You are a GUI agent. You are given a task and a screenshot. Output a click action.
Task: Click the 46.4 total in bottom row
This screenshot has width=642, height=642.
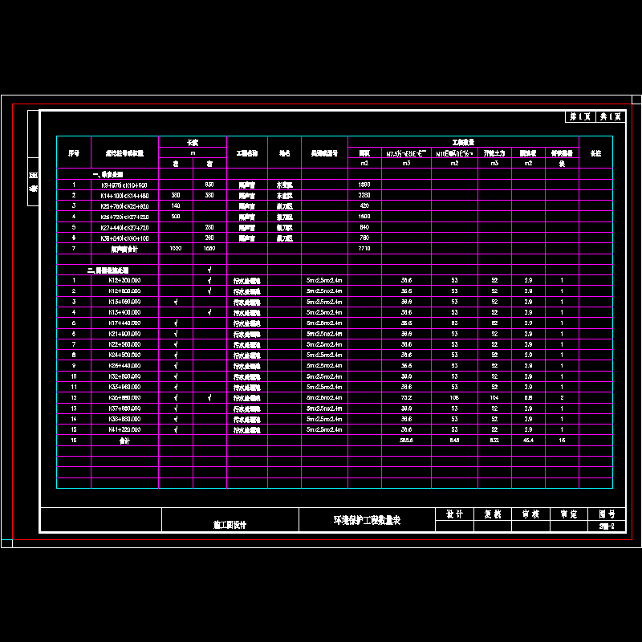[527, 441]
